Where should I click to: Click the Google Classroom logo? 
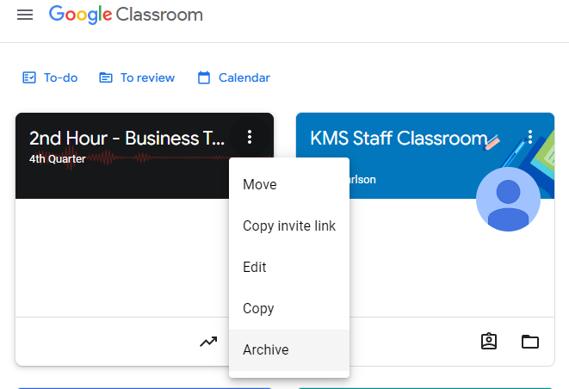[x=126, y=15]
